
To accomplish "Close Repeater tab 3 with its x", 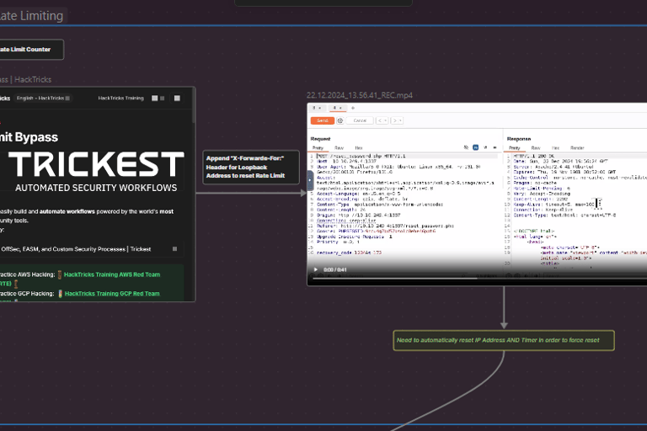I will click(320, 108).
